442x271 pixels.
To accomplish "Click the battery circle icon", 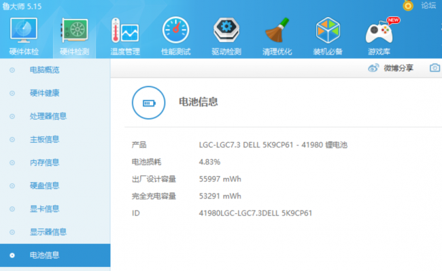I will coord(148,103).
